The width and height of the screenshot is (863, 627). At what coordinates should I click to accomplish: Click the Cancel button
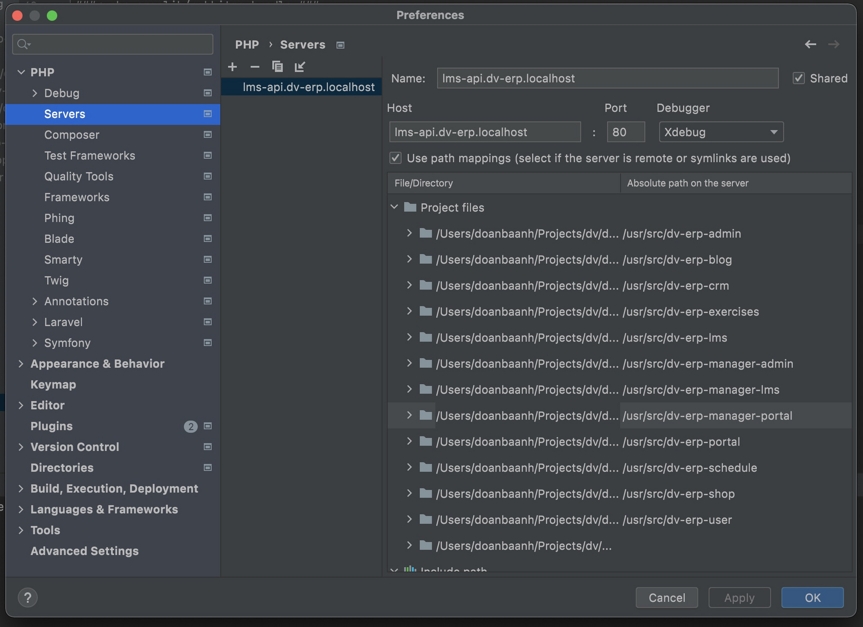(x=667, y=597)
